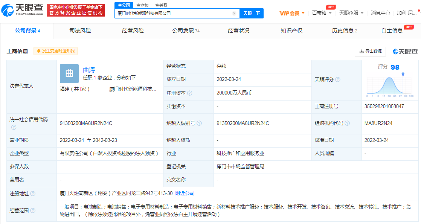Click the TianYanCha logo
Screen dimensions: 421x224
(22, 10)
